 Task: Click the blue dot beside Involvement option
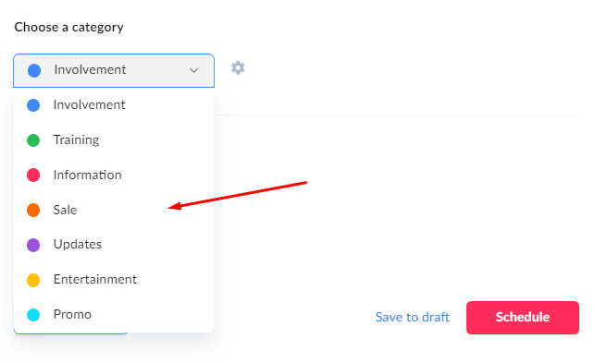(33, 105)
